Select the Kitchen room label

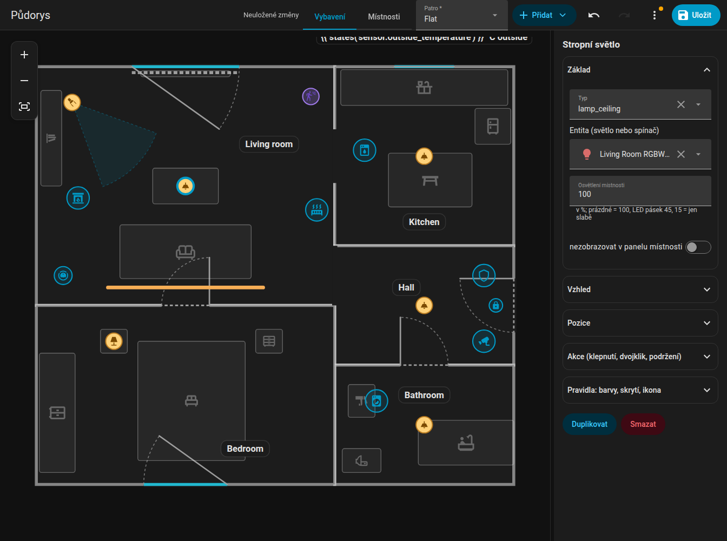coord(424,222)
